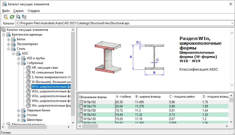
Task: Click the cell value 1,32
Action: [x=205, y=114]
